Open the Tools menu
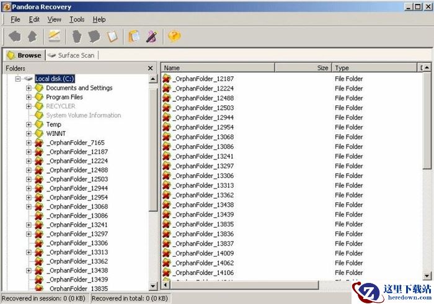Viewport: 434px width, 304px height. click(77, 19)
